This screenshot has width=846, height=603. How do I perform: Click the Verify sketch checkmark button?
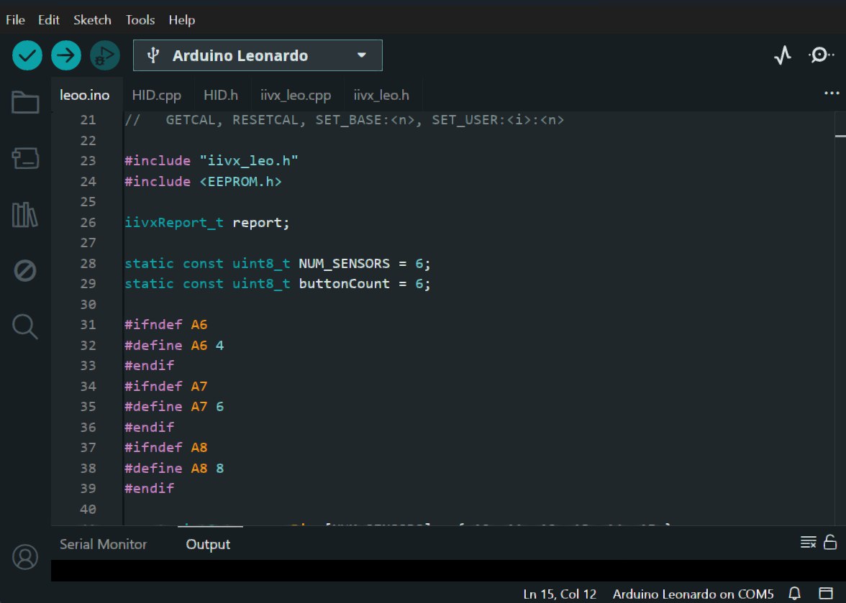tap(27, 55)
